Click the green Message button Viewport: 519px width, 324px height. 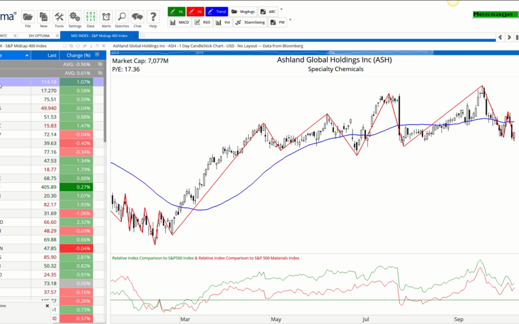pos(495,14)
